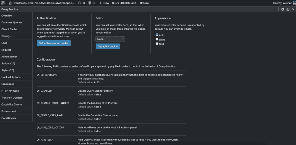Click the Default value 0.05 text
The width and height of the screenshot is (296, 145).
[88, 82]
